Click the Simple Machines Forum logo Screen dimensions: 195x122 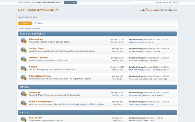click(x=159, y=10)
